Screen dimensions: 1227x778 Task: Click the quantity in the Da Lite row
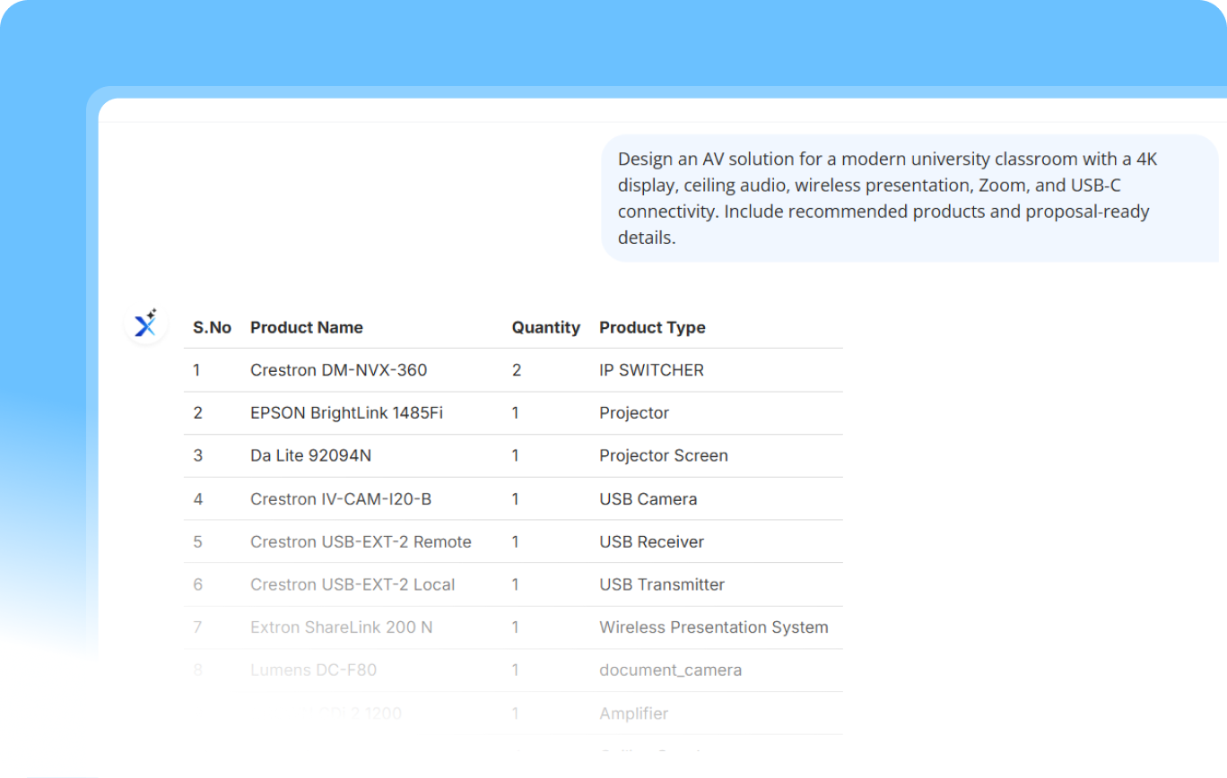[x=516, y=455]
